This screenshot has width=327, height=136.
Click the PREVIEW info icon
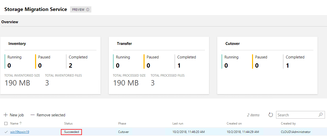(x=88, y=10)
